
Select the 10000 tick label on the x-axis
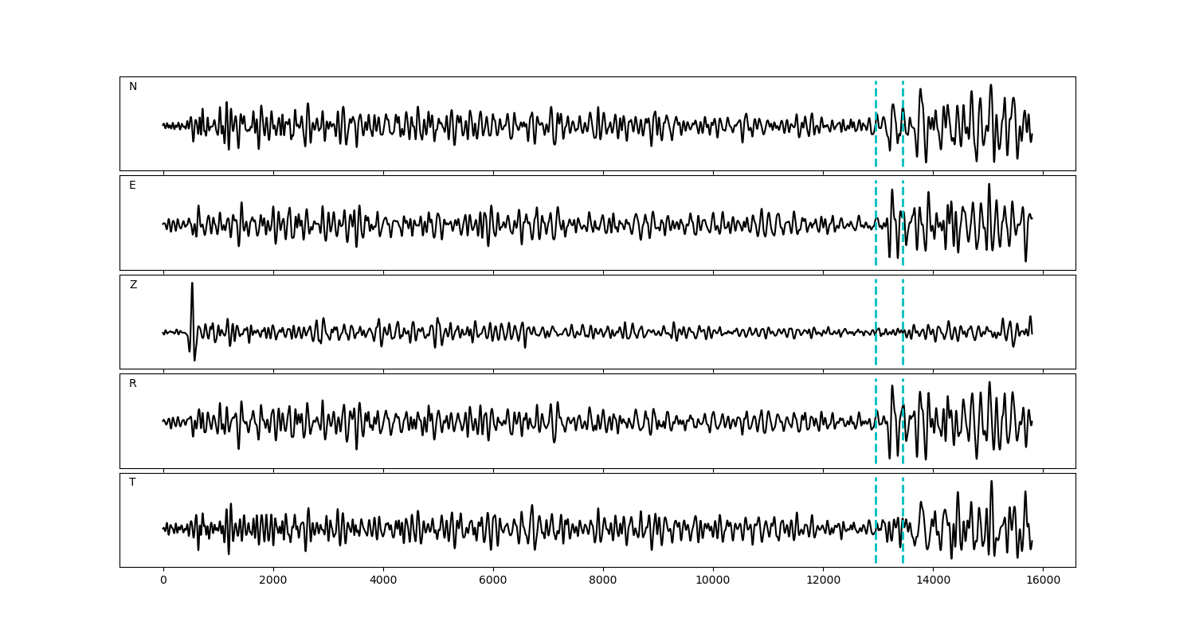(713, 580)
